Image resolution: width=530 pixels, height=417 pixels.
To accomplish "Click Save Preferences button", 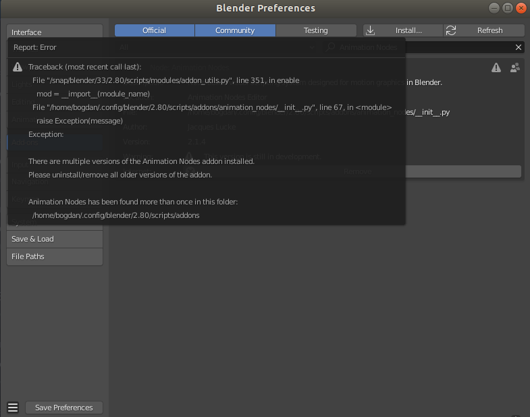I will point(64,408).
